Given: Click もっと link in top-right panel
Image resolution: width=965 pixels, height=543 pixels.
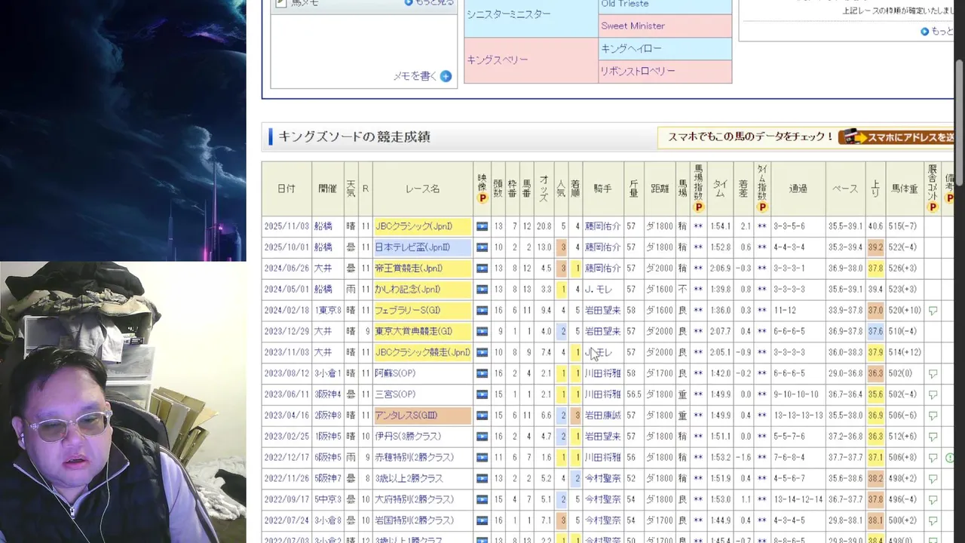Looking at the screenshot, I should [942, 31].
